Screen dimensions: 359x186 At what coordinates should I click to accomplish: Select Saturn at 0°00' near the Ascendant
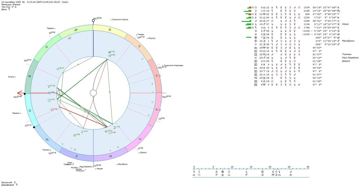coord(49,93)
